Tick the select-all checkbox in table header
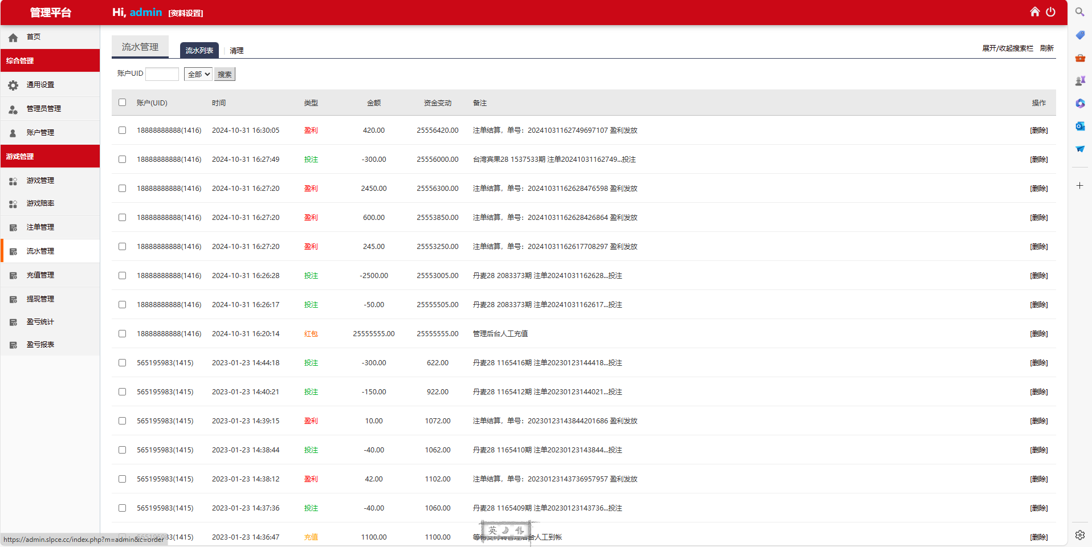 (x=122, y=103)
